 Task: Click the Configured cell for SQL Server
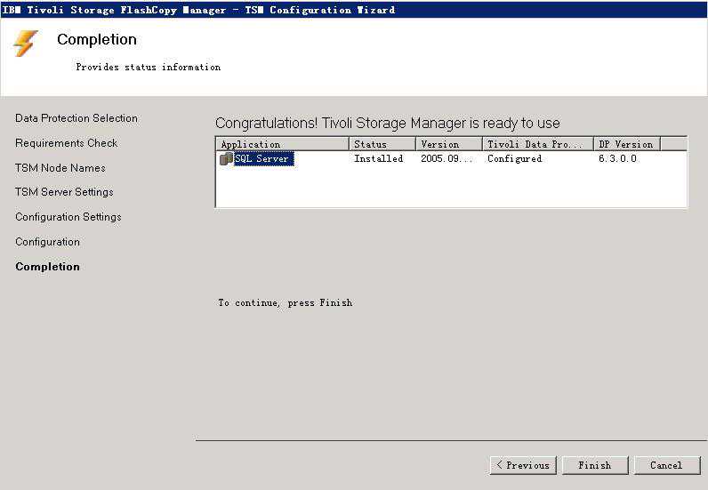pos(515,159)
